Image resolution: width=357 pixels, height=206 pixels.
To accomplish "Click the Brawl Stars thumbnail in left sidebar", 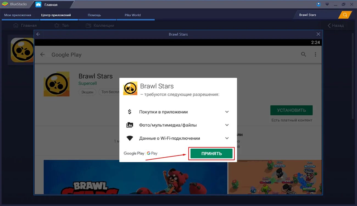I will [22, 50].
